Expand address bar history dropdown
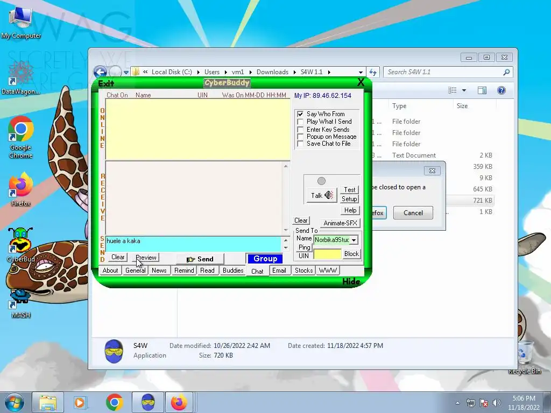 [x=361, y=73]
